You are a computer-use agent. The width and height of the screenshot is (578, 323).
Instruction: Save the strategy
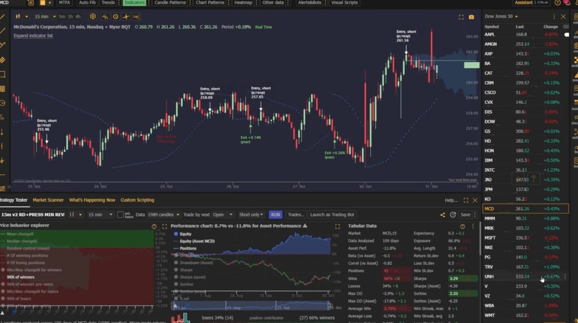click(x=465, y=215)
